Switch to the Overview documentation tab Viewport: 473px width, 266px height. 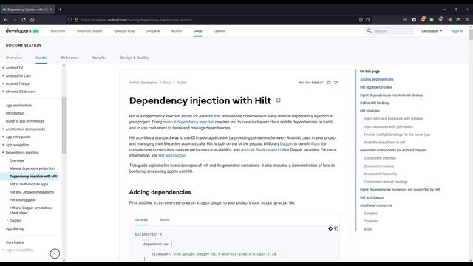coord(14,58)
